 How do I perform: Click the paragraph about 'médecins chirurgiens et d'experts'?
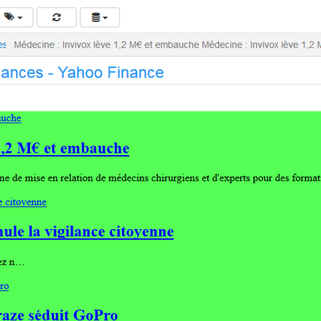160,178
